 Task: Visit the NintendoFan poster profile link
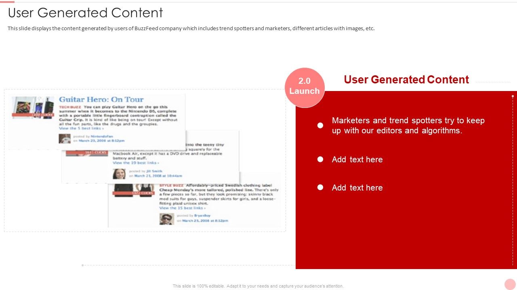click(x=102, y=137)
